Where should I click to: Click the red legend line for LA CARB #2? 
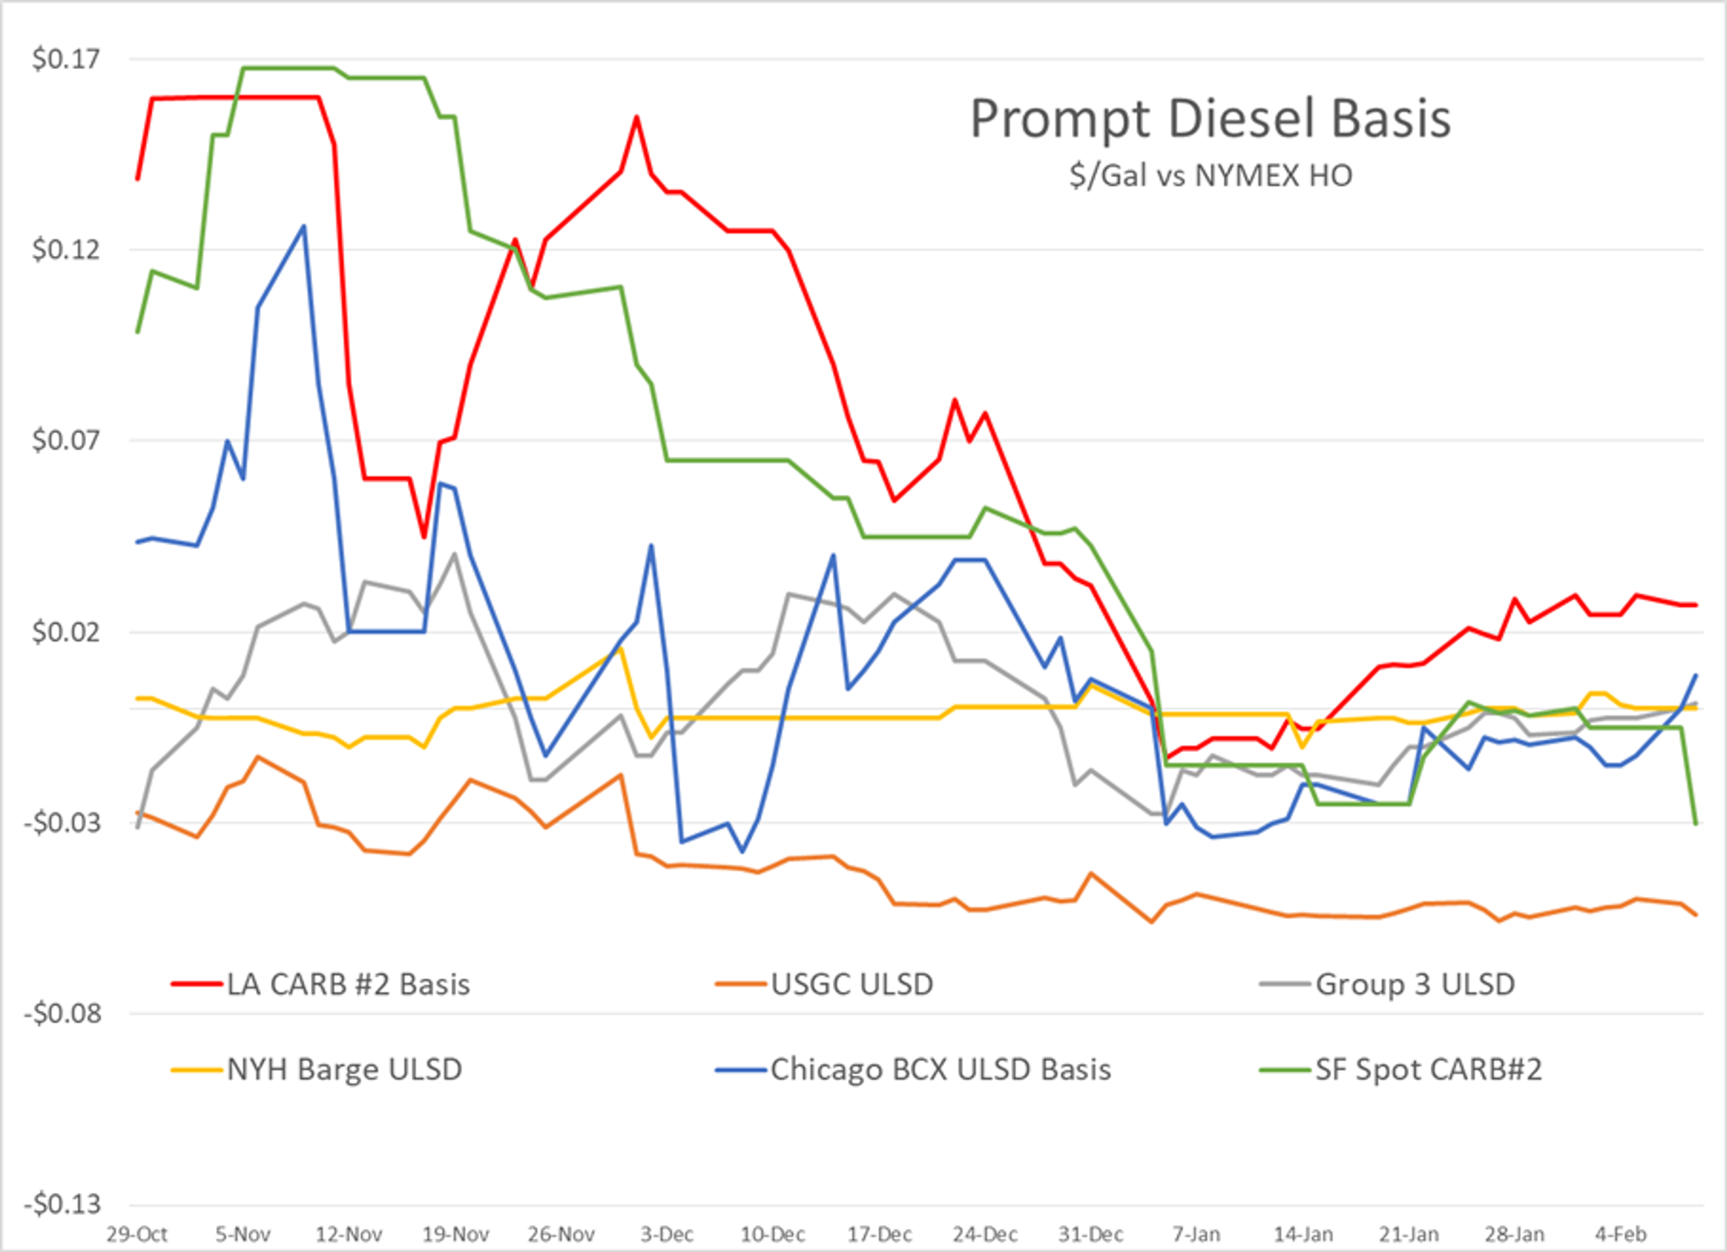coord(197,984)
